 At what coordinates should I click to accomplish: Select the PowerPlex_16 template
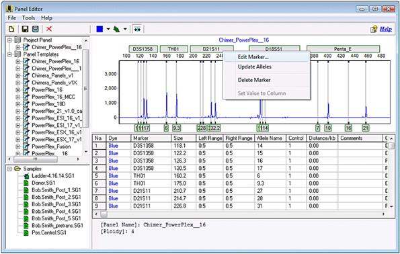(47, 90)
